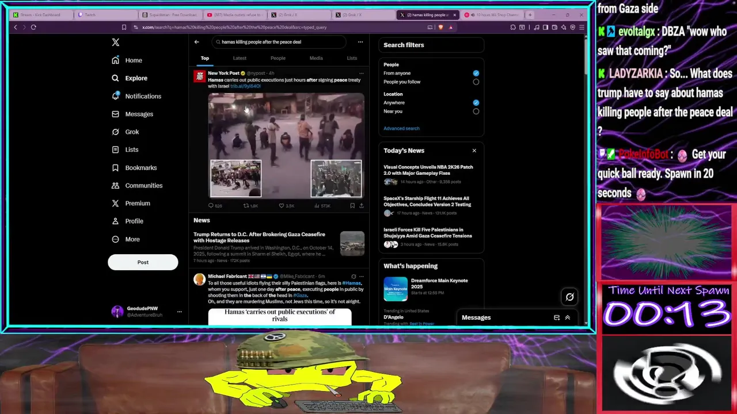This screenshot has width=737, height=414.
Task: Go back with the search page arrow
Action: tap(196, 42)
